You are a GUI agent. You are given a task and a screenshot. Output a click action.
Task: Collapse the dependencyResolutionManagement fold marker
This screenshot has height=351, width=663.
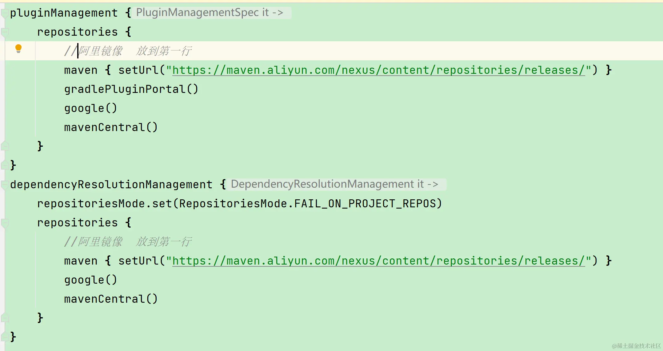4,185
